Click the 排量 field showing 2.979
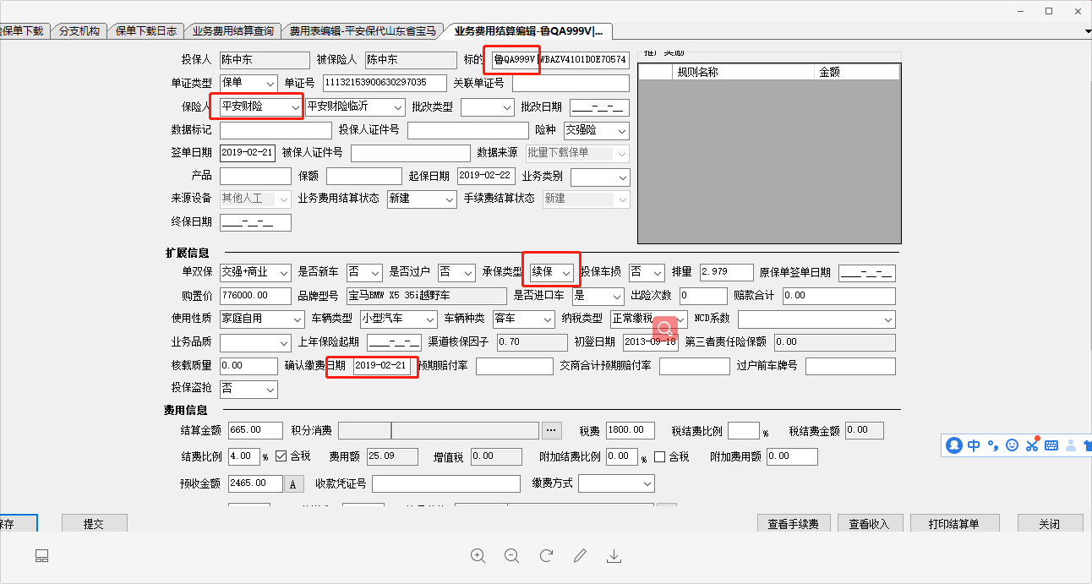This screenshot has width=1092, height=584. pyautogui.click(x=726, y=272)
